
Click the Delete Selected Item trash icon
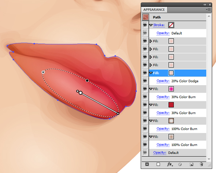click(201, 164)
